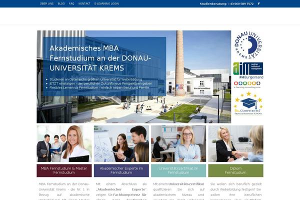Click the Donau-Universität campus hero image

133,76
